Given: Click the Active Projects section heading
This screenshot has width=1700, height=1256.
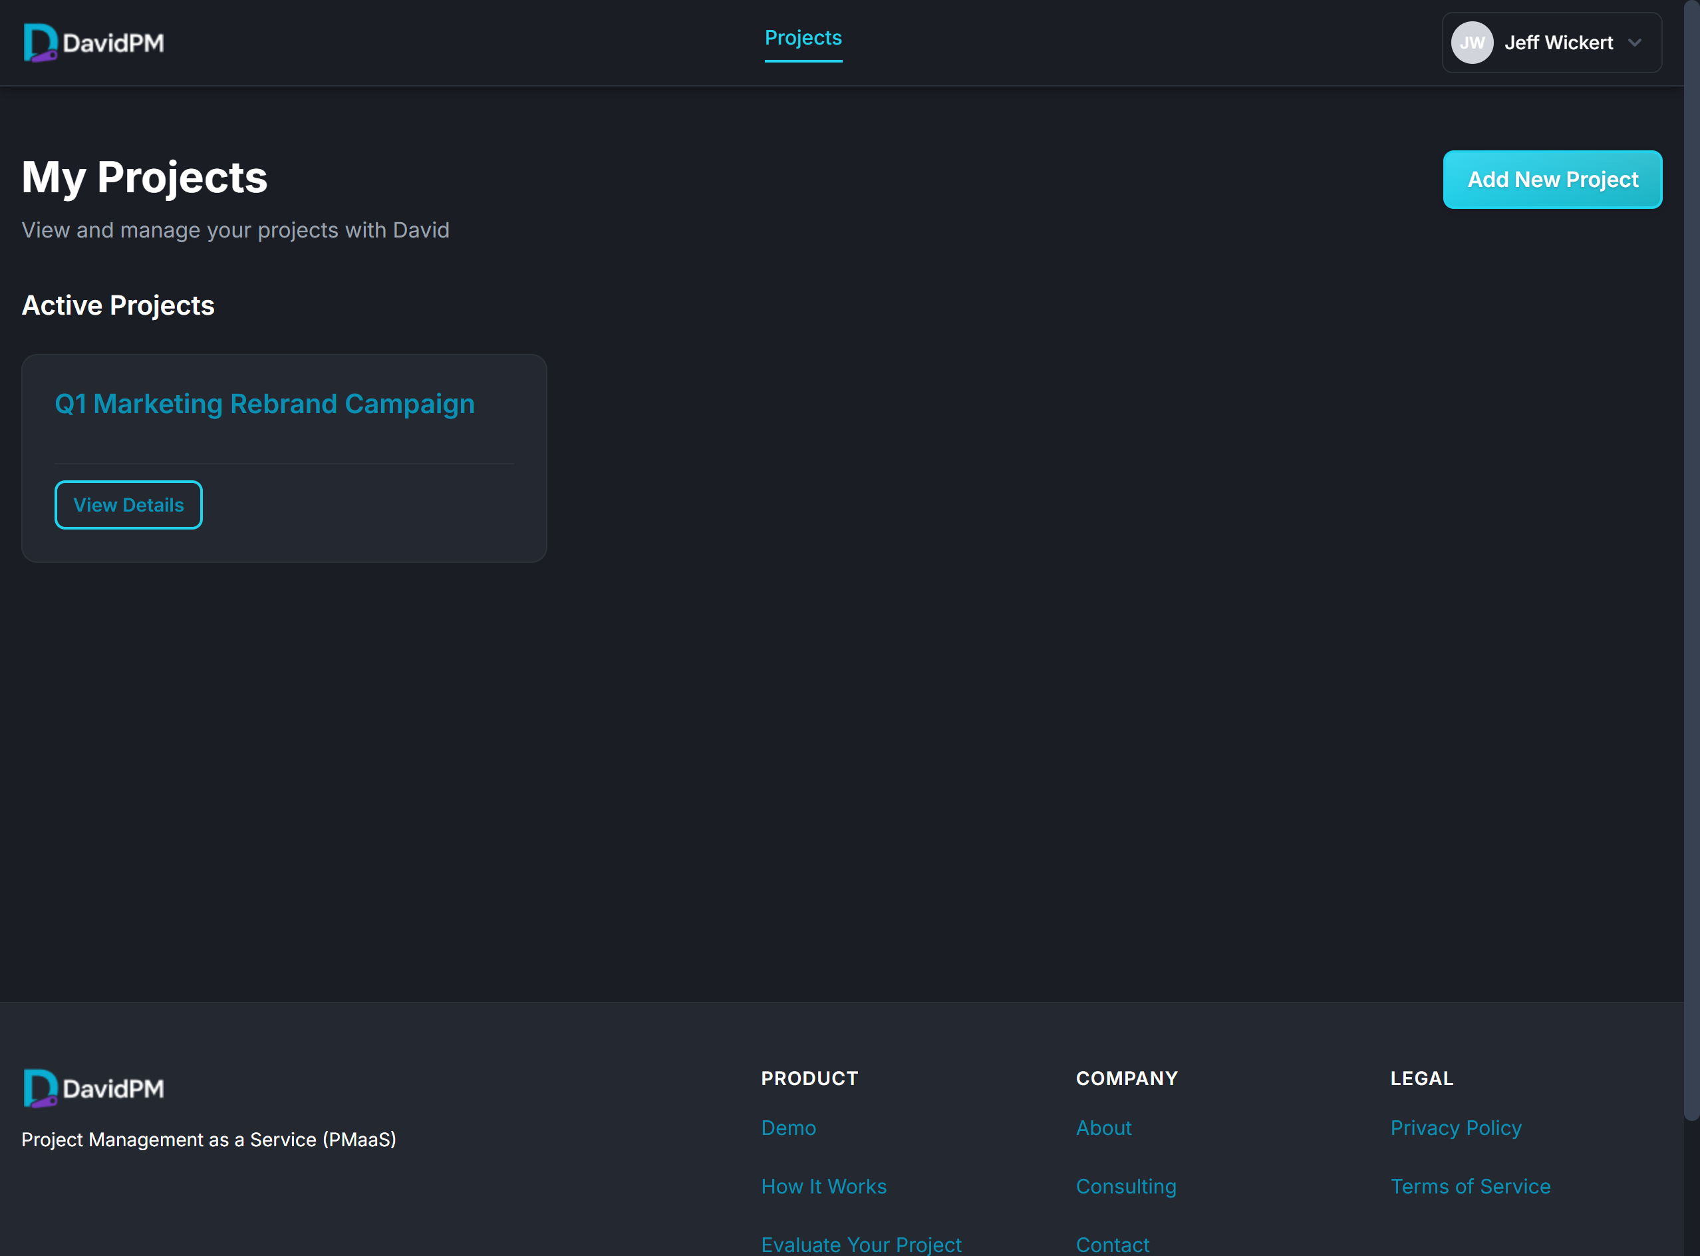Looking at the screenshot, I should (x=118, y=305).
